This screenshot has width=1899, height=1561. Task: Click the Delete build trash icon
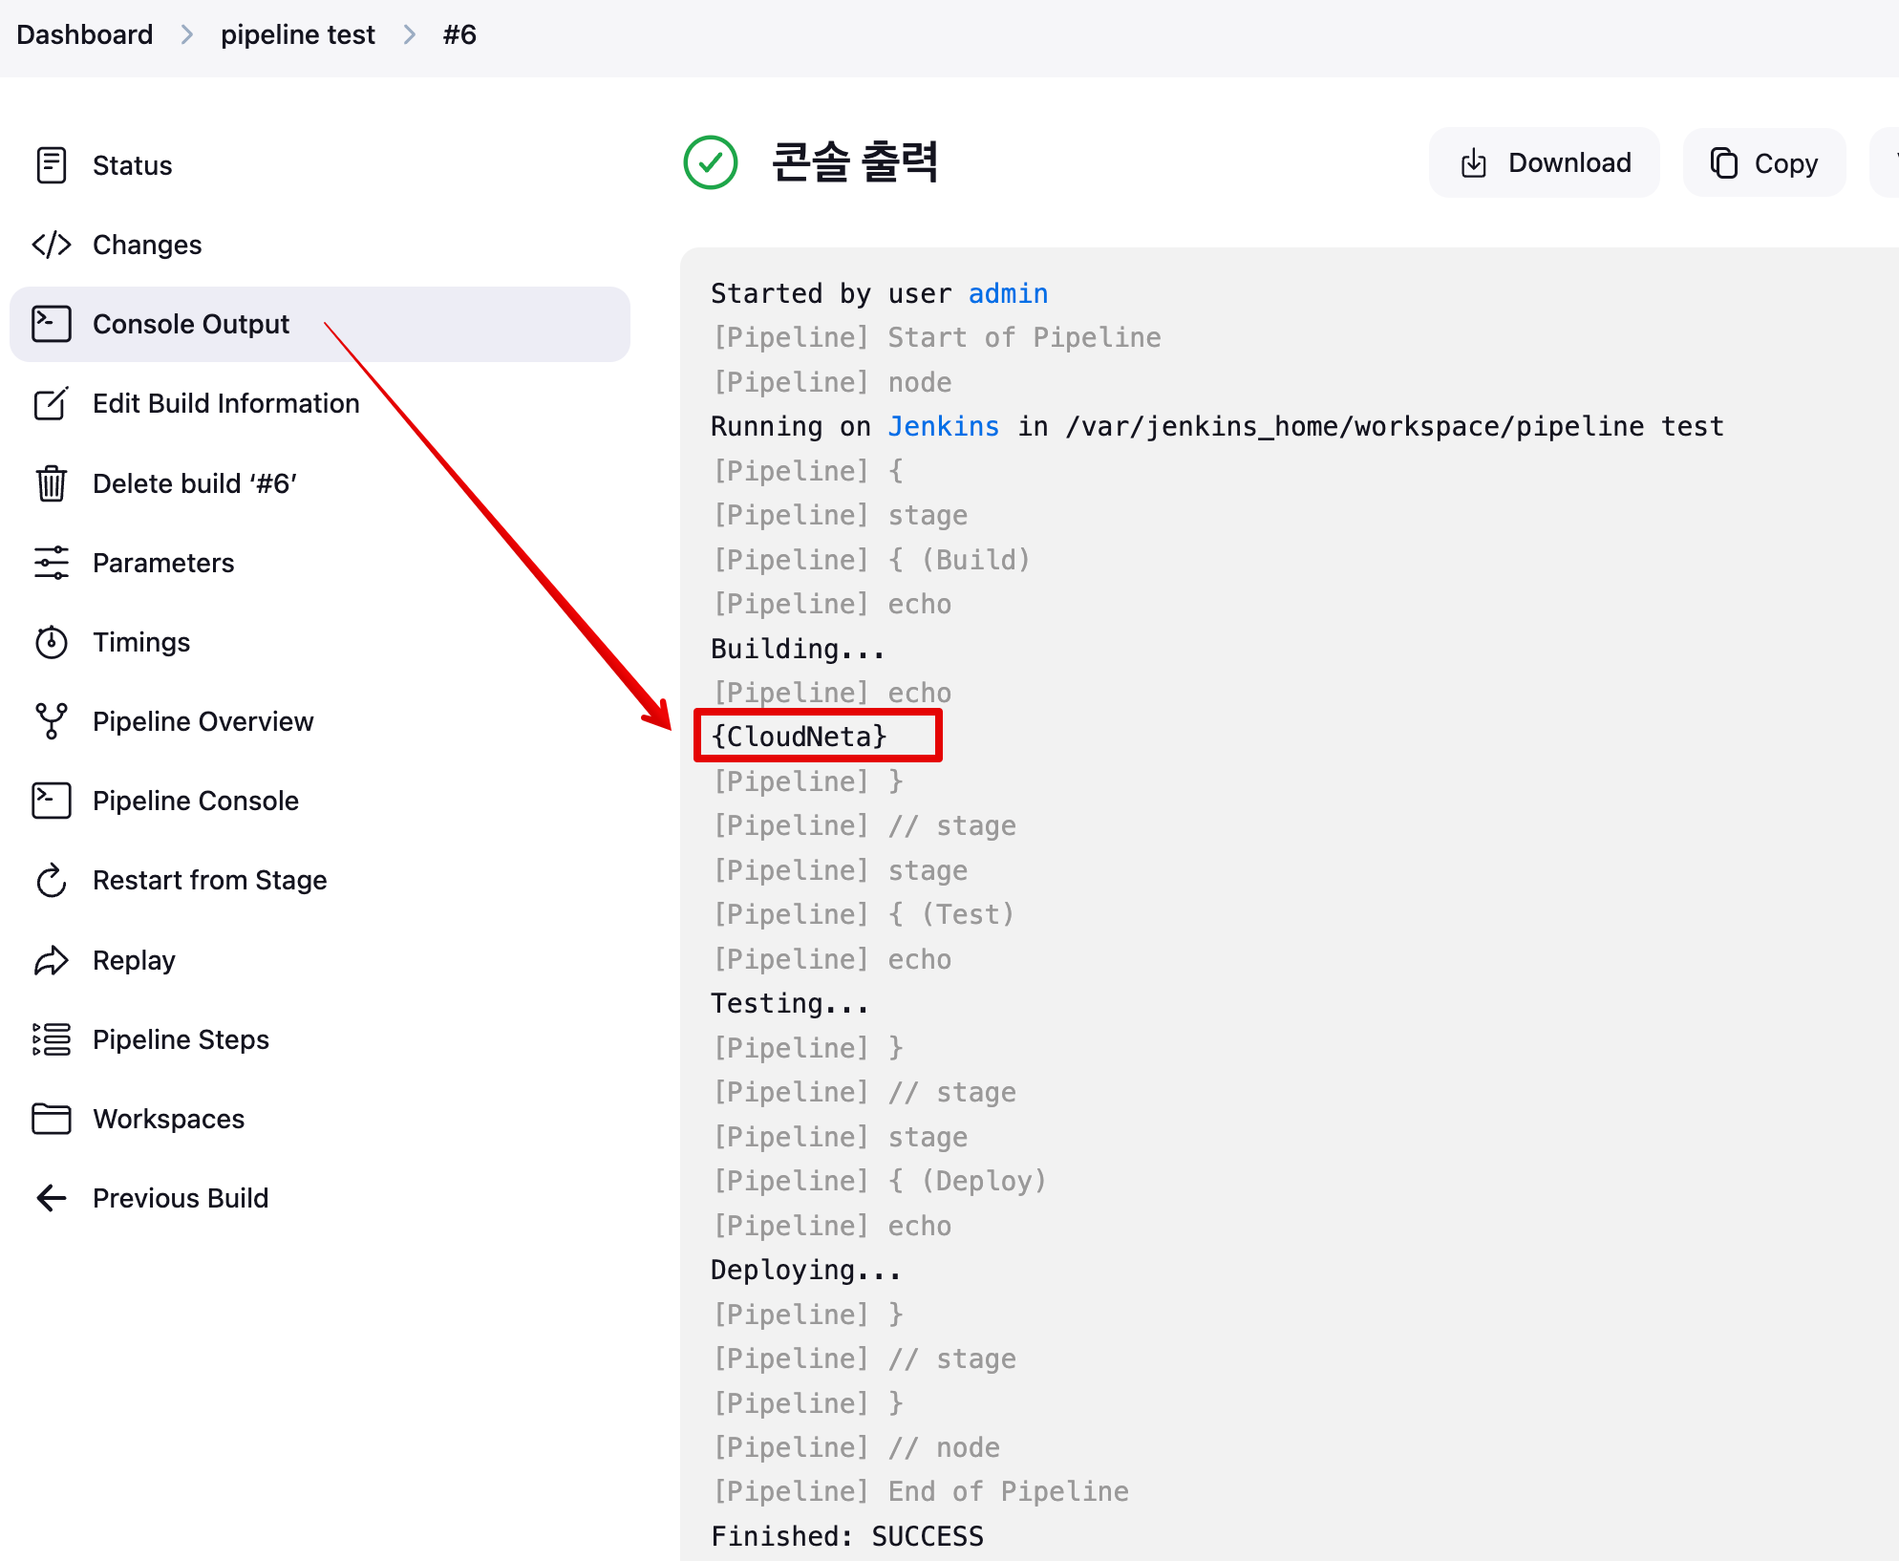click(x=51, y=483)
